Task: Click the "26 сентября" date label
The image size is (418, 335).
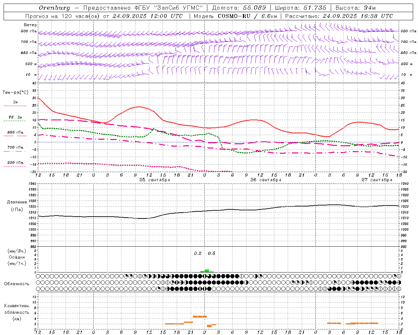Action: (x=266, y=180)
